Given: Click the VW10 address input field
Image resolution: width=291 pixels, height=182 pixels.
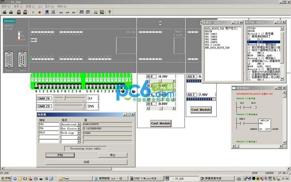Looking at the screenshot, I should point(49,133).
